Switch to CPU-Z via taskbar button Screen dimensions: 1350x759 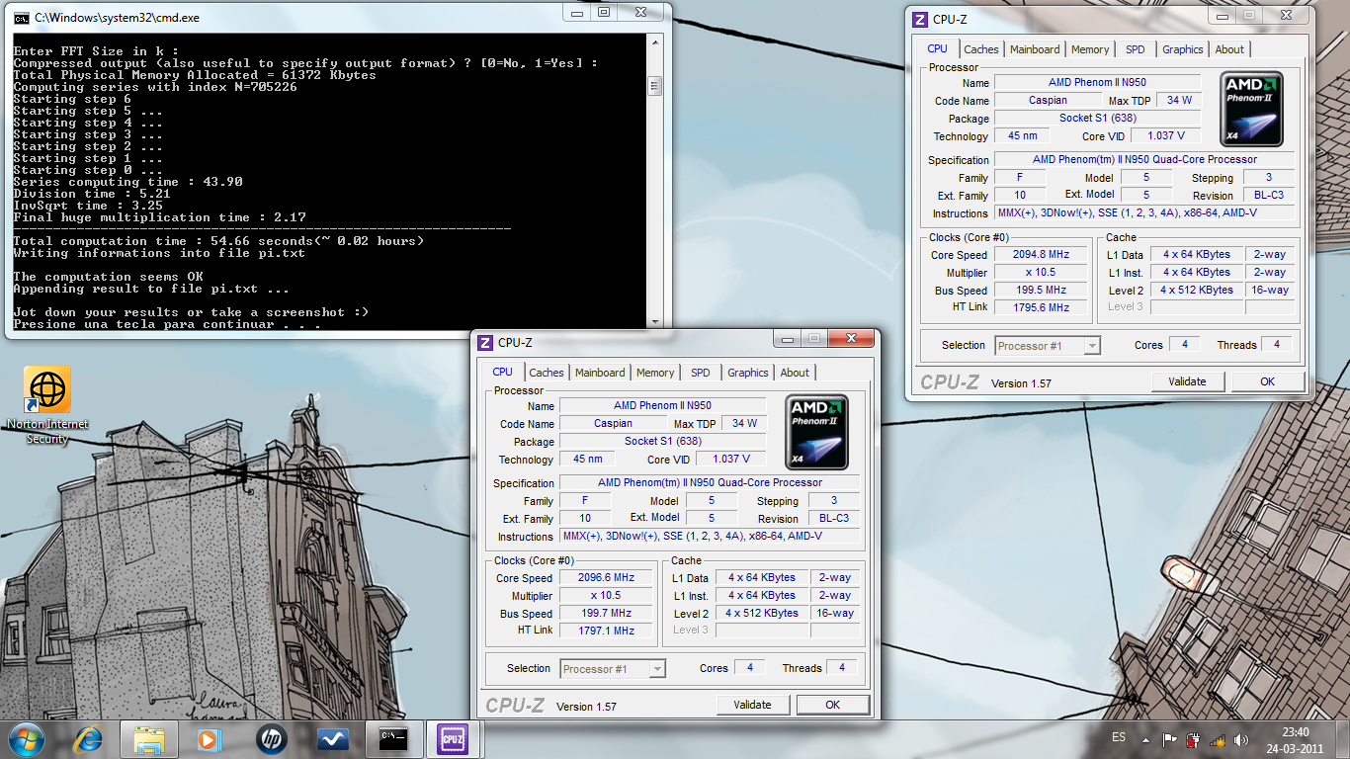pos(454,739)
